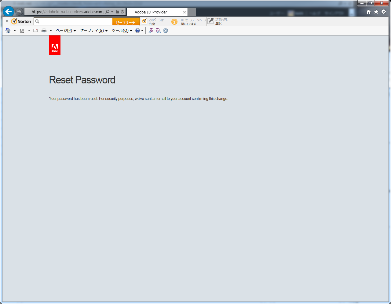Click the red Adobe logo
The width and height of the screenshot is (391, 304).
tap(55, 45)
